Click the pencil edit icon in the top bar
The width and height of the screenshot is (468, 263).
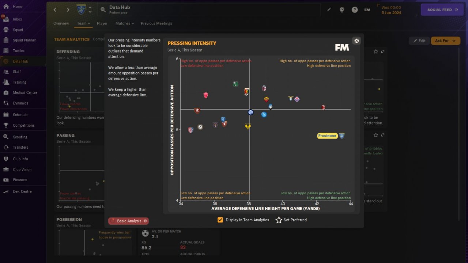coord(329,10)
